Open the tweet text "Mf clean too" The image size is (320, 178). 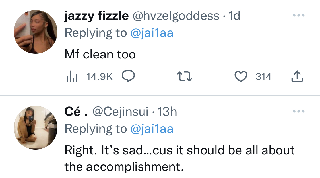point(100,55)
